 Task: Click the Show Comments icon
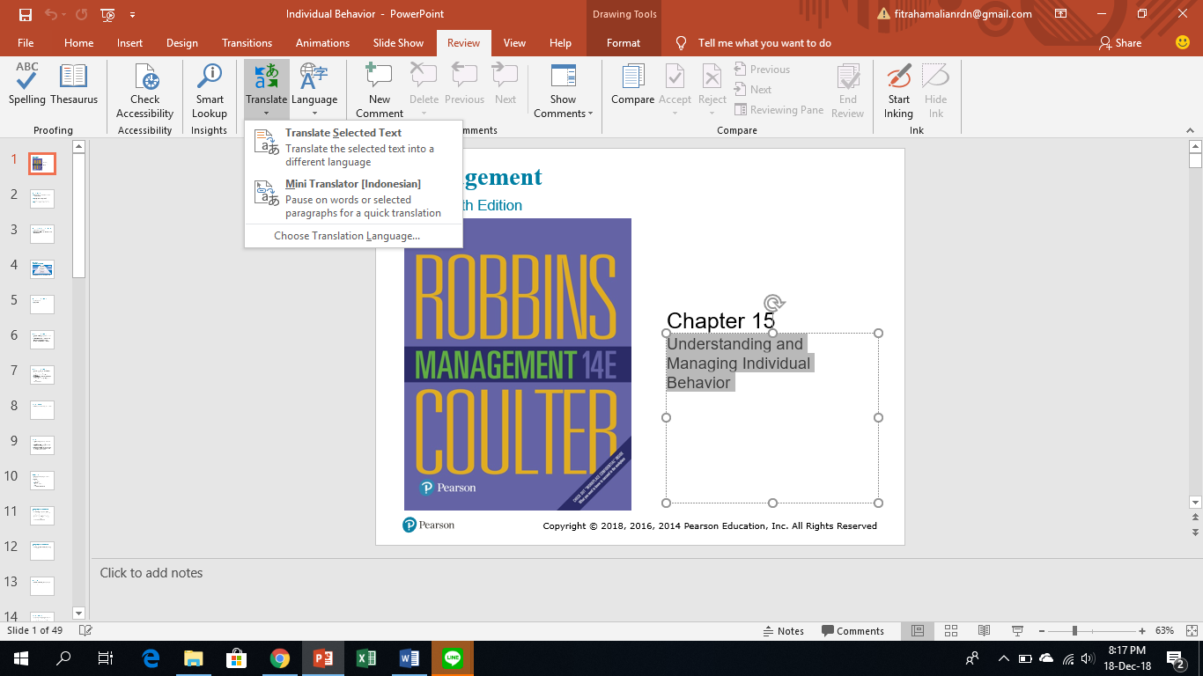[x=563, y=77]
